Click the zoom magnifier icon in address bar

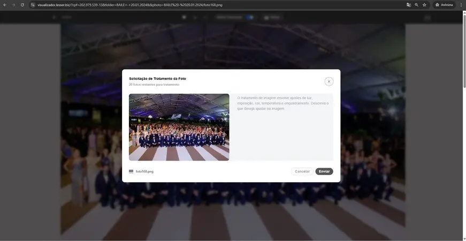(417, 5)
